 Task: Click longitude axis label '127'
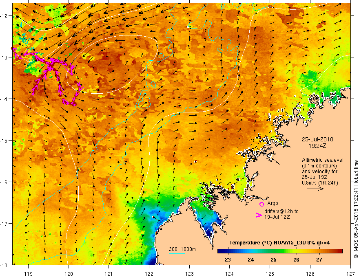pos(350,274)
